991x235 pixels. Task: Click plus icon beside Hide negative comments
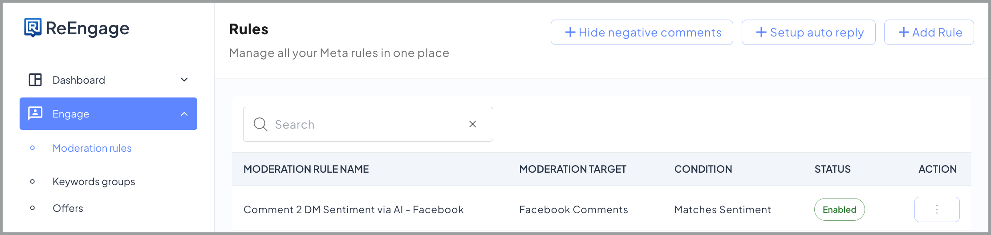pyautogui.click(x=570, y=32)
